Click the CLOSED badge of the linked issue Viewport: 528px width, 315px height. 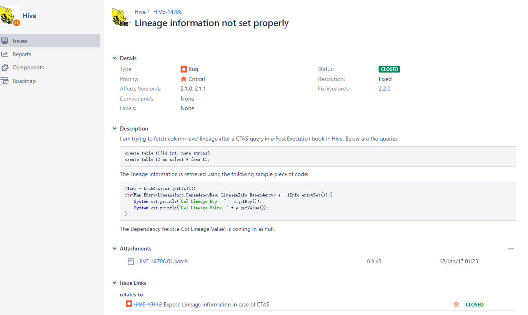474,305
